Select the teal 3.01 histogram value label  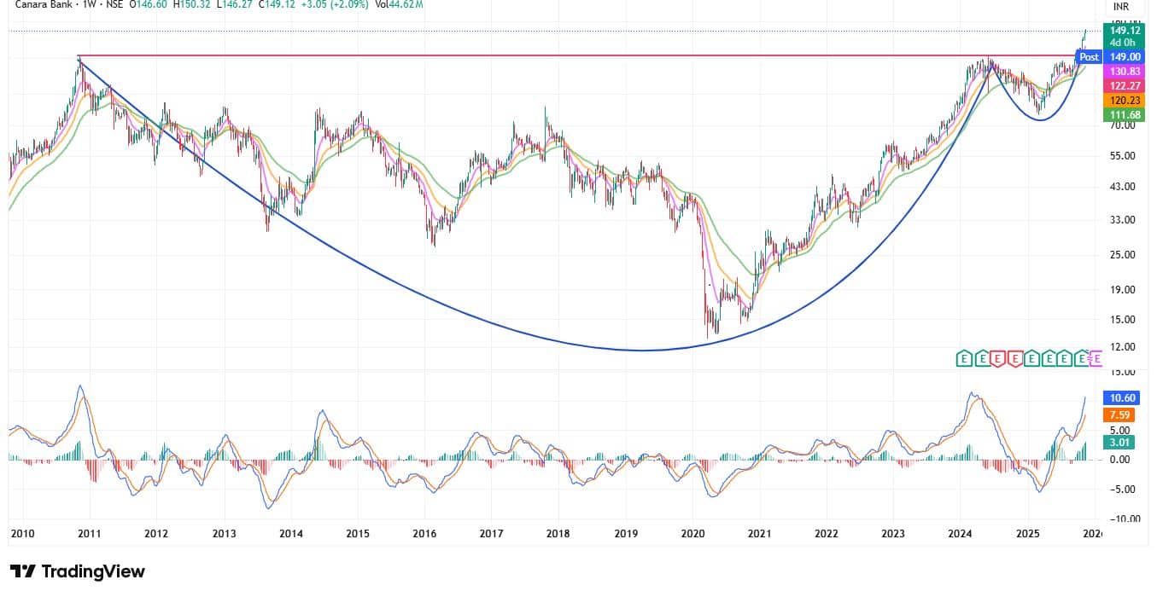click(1119, 442)
